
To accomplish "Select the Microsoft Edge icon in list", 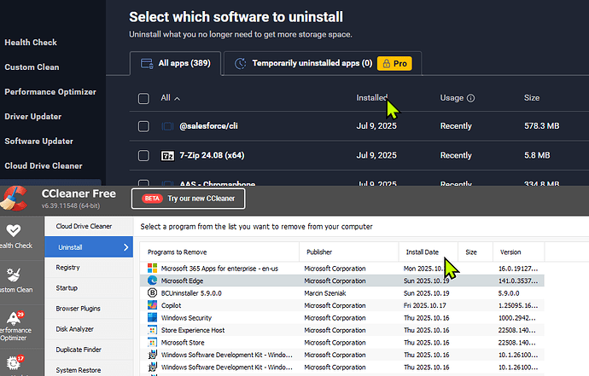I will [x=153, y=279].
